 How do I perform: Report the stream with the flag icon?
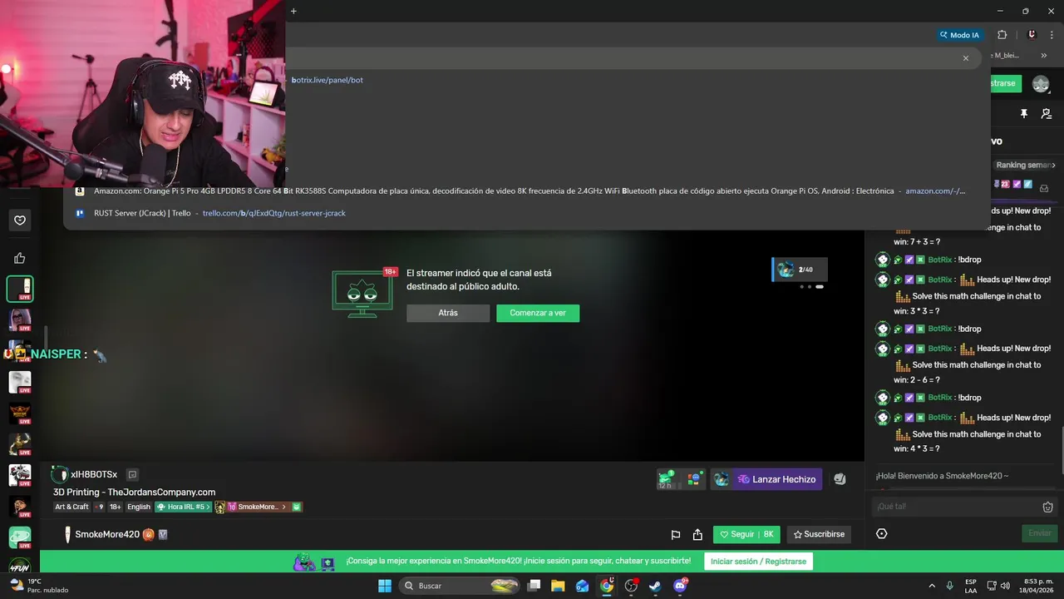pos(676,534)
